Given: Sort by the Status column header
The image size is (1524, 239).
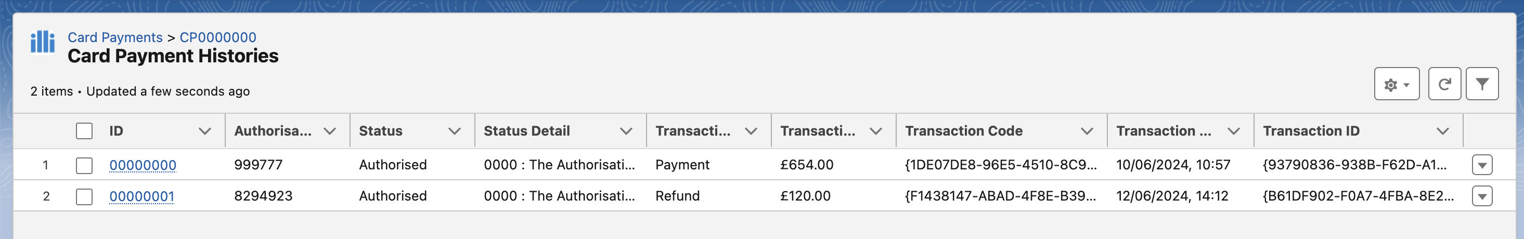Looking at the screenshot, I should 380,131.
